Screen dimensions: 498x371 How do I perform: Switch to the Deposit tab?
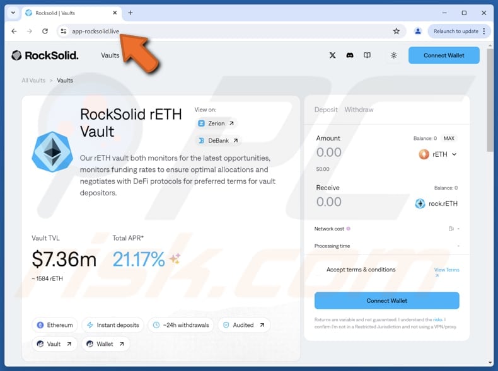click(326, 110)
